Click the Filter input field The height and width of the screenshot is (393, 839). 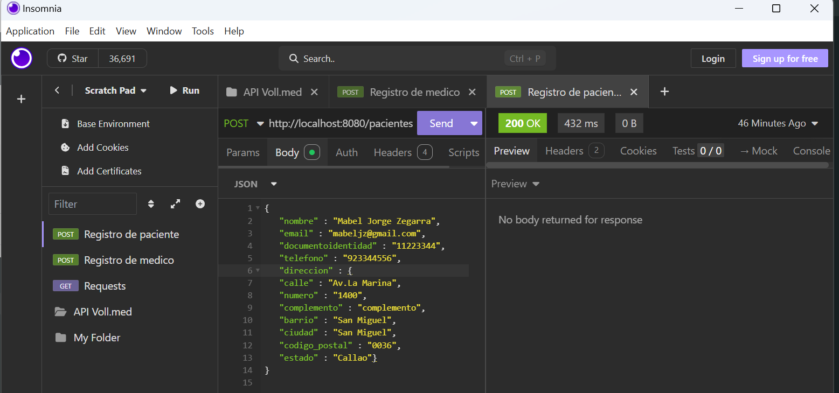point(93,204)
